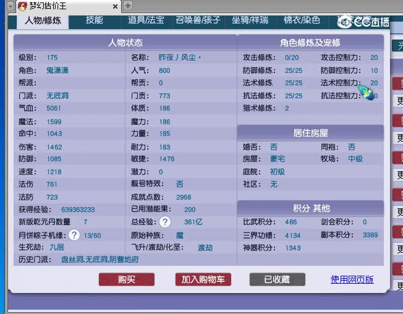Click the 三界功绩 value 4134

(292, 235)
